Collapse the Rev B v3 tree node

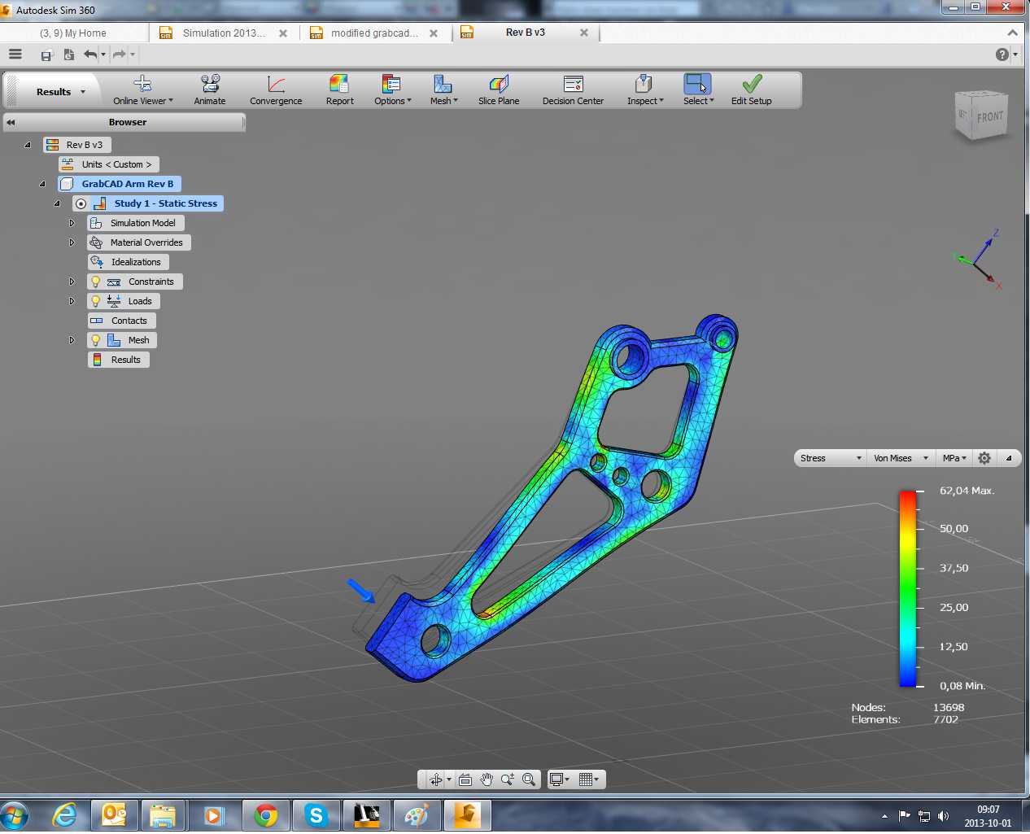pos(28,145)
